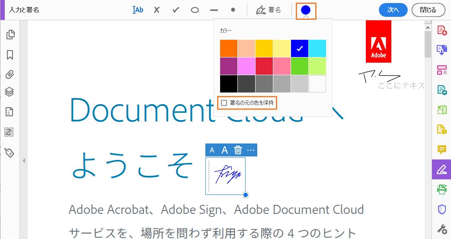Choose the pale yellow color swatch
Image resolution: width=451 pixels, height=239 pixels.
(282, 48)
